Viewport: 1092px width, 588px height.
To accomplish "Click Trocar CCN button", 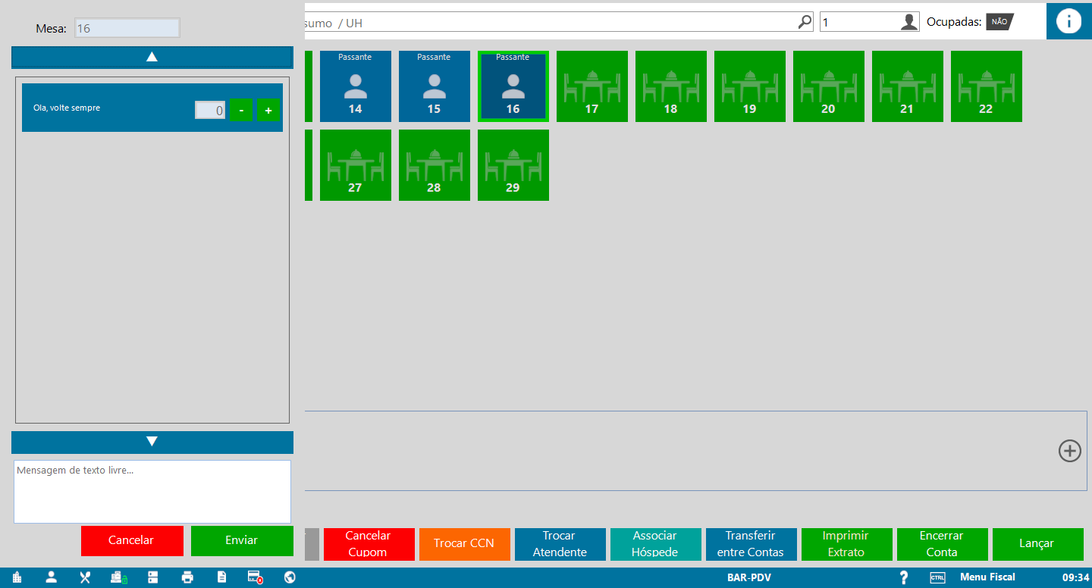I will [464, 544].
